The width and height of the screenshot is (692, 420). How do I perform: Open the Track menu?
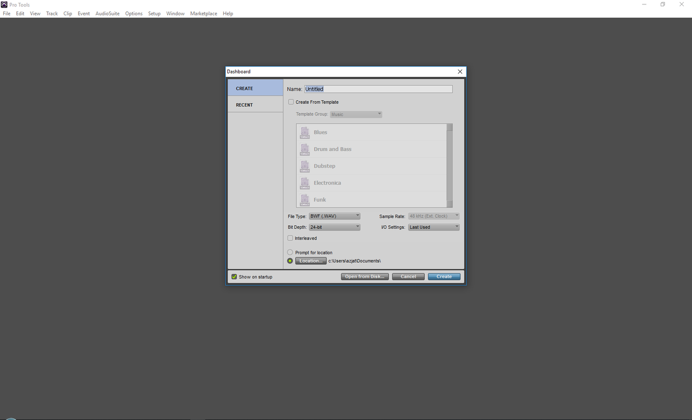pos(52,13)
